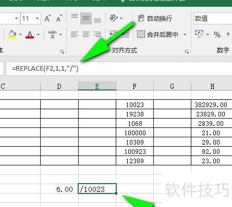This screenshot has height=207, width=232.
Task: Open the font name dropdown arrow
Action: (16, 18)
